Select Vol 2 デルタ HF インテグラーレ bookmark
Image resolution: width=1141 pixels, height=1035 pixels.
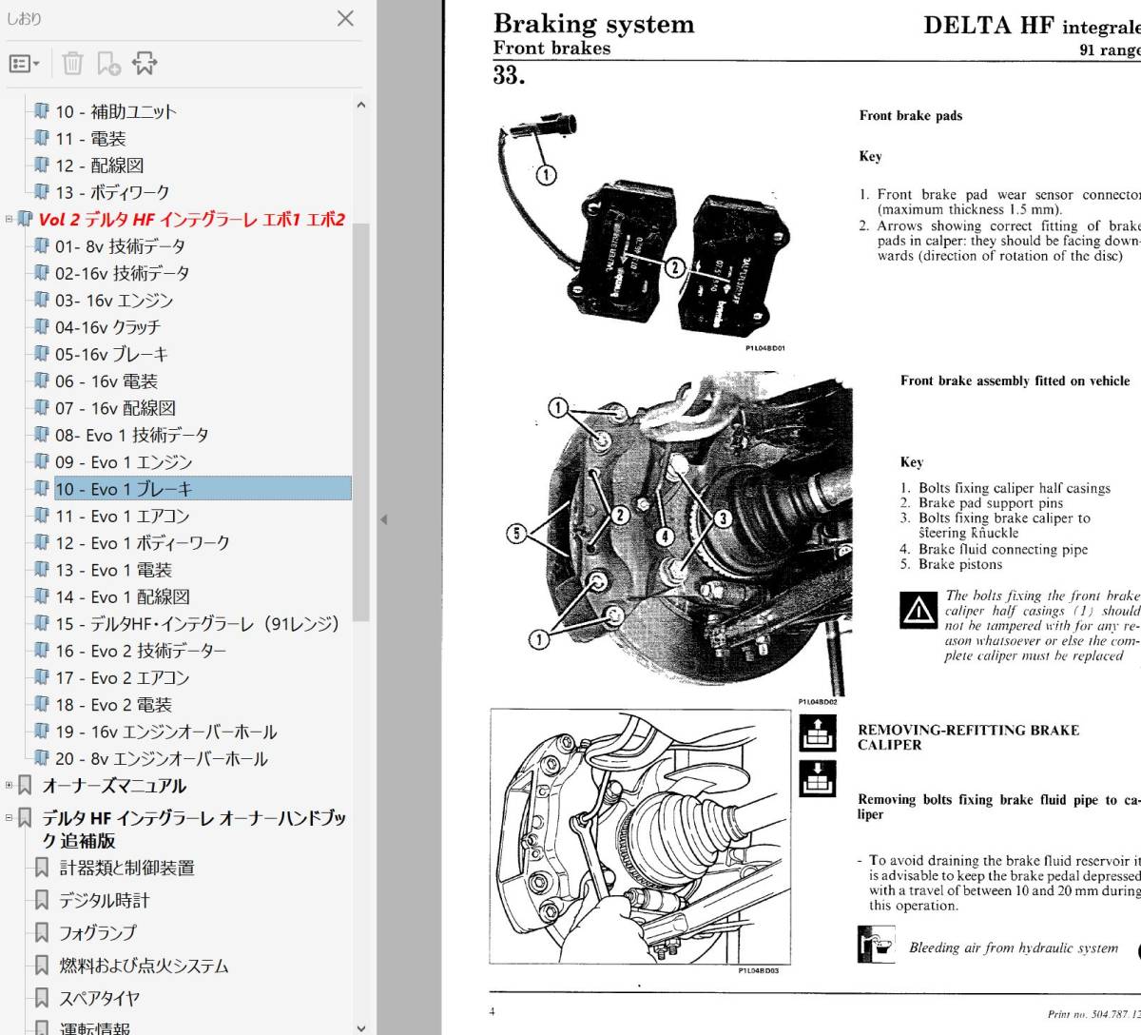[192, 219]
